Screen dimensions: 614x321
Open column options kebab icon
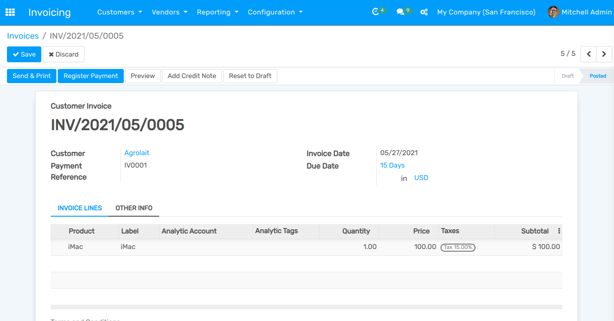[559, 231]
